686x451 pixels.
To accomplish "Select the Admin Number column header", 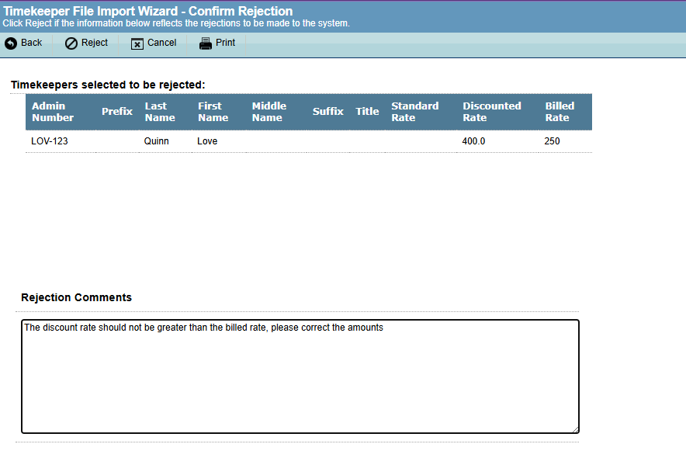I will (x=53, y=112).
